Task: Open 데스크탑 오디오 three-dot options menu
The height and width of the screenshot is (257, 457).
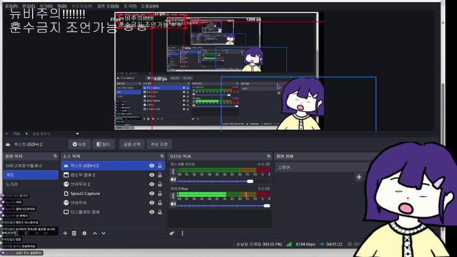Action: [x=173, y=171]
